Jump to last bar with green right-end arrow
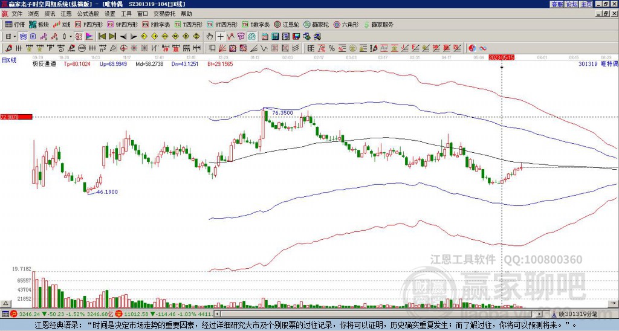Viewport: 619px width, 331px height. coord(112,36)
